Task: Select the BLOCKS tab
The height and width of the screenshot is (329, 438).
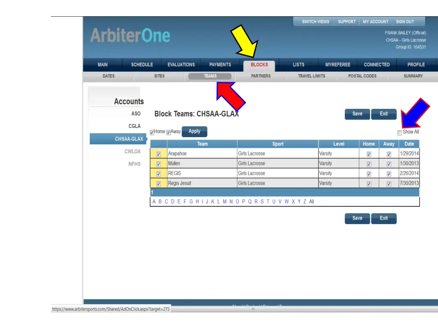Action: point(259,65)
